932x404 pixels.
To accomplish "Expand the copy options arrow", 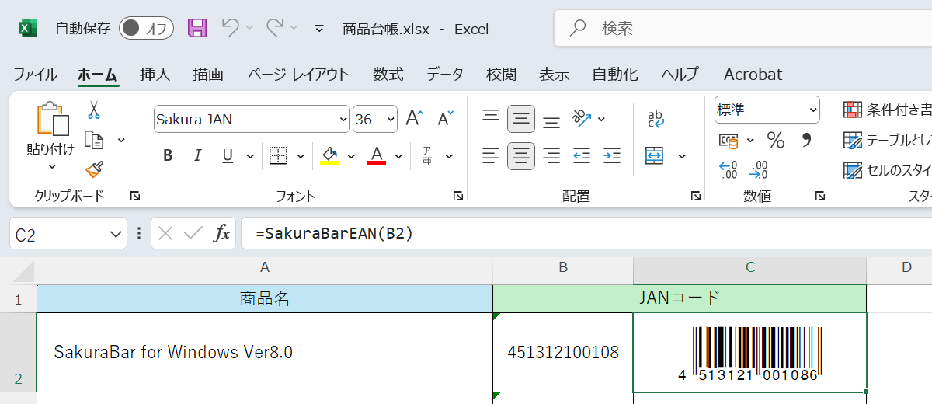I will click(x=121, y=140).
